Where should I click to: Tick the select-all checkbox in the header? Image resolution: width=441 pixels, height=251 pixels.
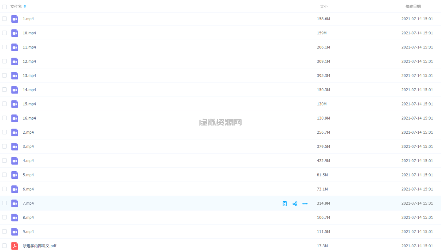4,7
